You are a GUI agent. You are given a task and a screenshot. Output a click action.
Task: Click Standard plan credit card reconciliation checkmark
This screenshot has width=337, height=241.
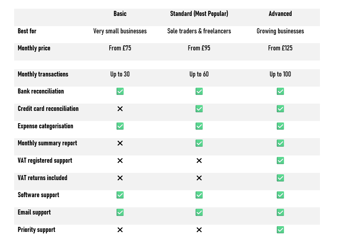click(x=199, y=109)
